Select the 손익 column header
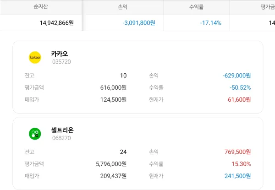Screen dimensions: 275x190 [122, 7]
